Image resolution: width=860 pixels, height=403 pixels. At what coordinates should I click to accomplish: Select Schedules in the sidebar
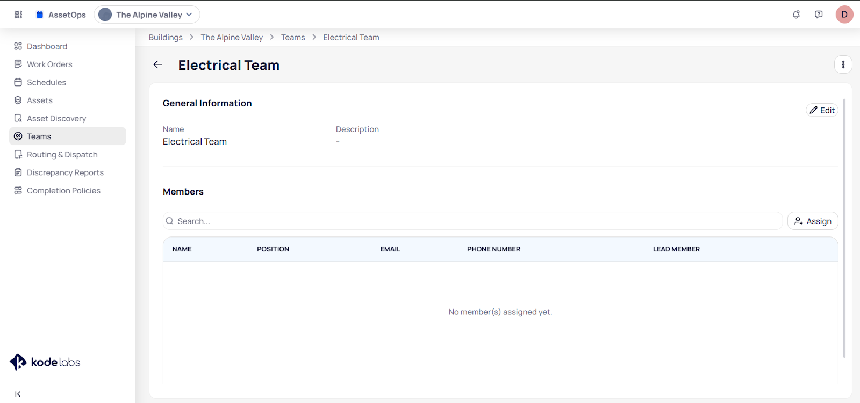(46, 82)
